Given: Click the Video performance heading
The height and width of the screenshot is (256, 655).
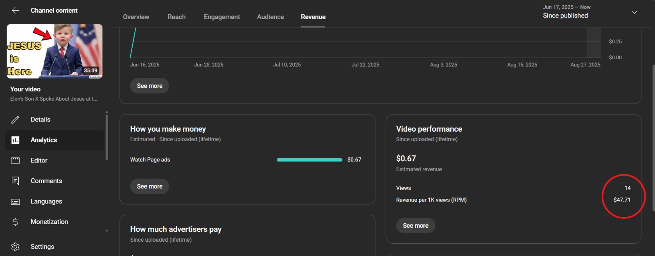Looking at the screenshot, I should pos(429,129).
